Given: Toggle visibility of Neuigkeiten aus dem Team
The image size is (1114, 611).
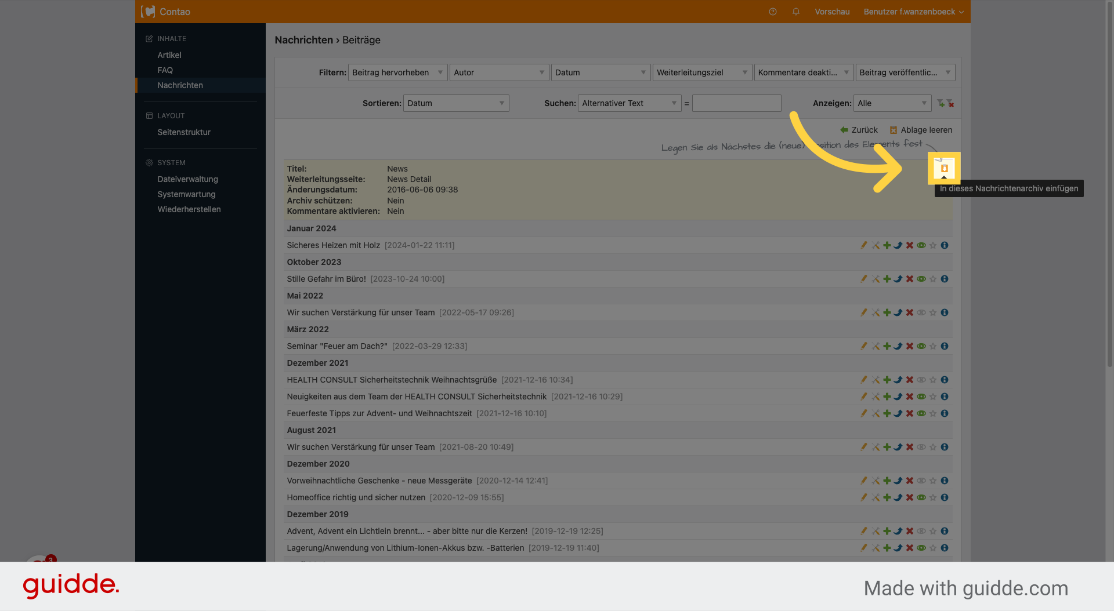Looking at the screenshot, I should [921, 397].
